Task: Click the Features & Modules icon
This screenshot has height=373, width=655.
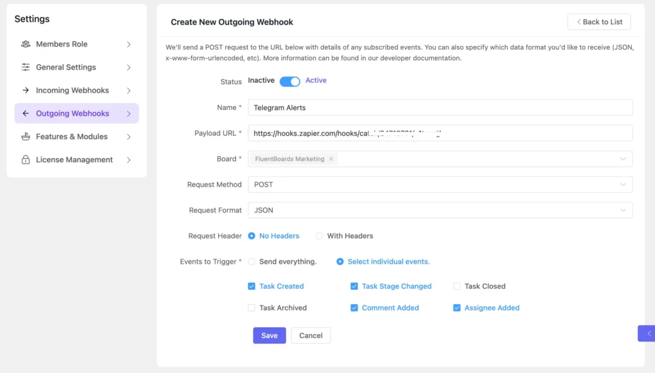Action: click(26, 137)
